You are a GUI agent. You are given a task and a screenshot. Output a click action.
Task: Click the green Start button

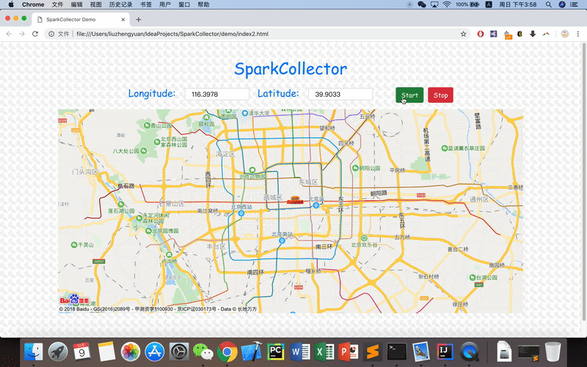coord(409,95)
